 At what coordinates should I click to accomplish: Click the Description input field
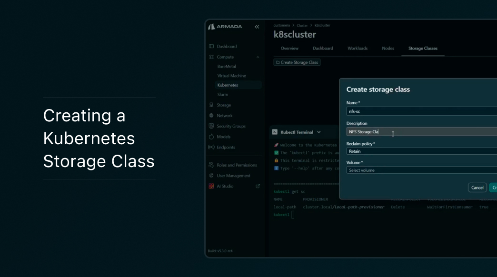pos(422,132)
